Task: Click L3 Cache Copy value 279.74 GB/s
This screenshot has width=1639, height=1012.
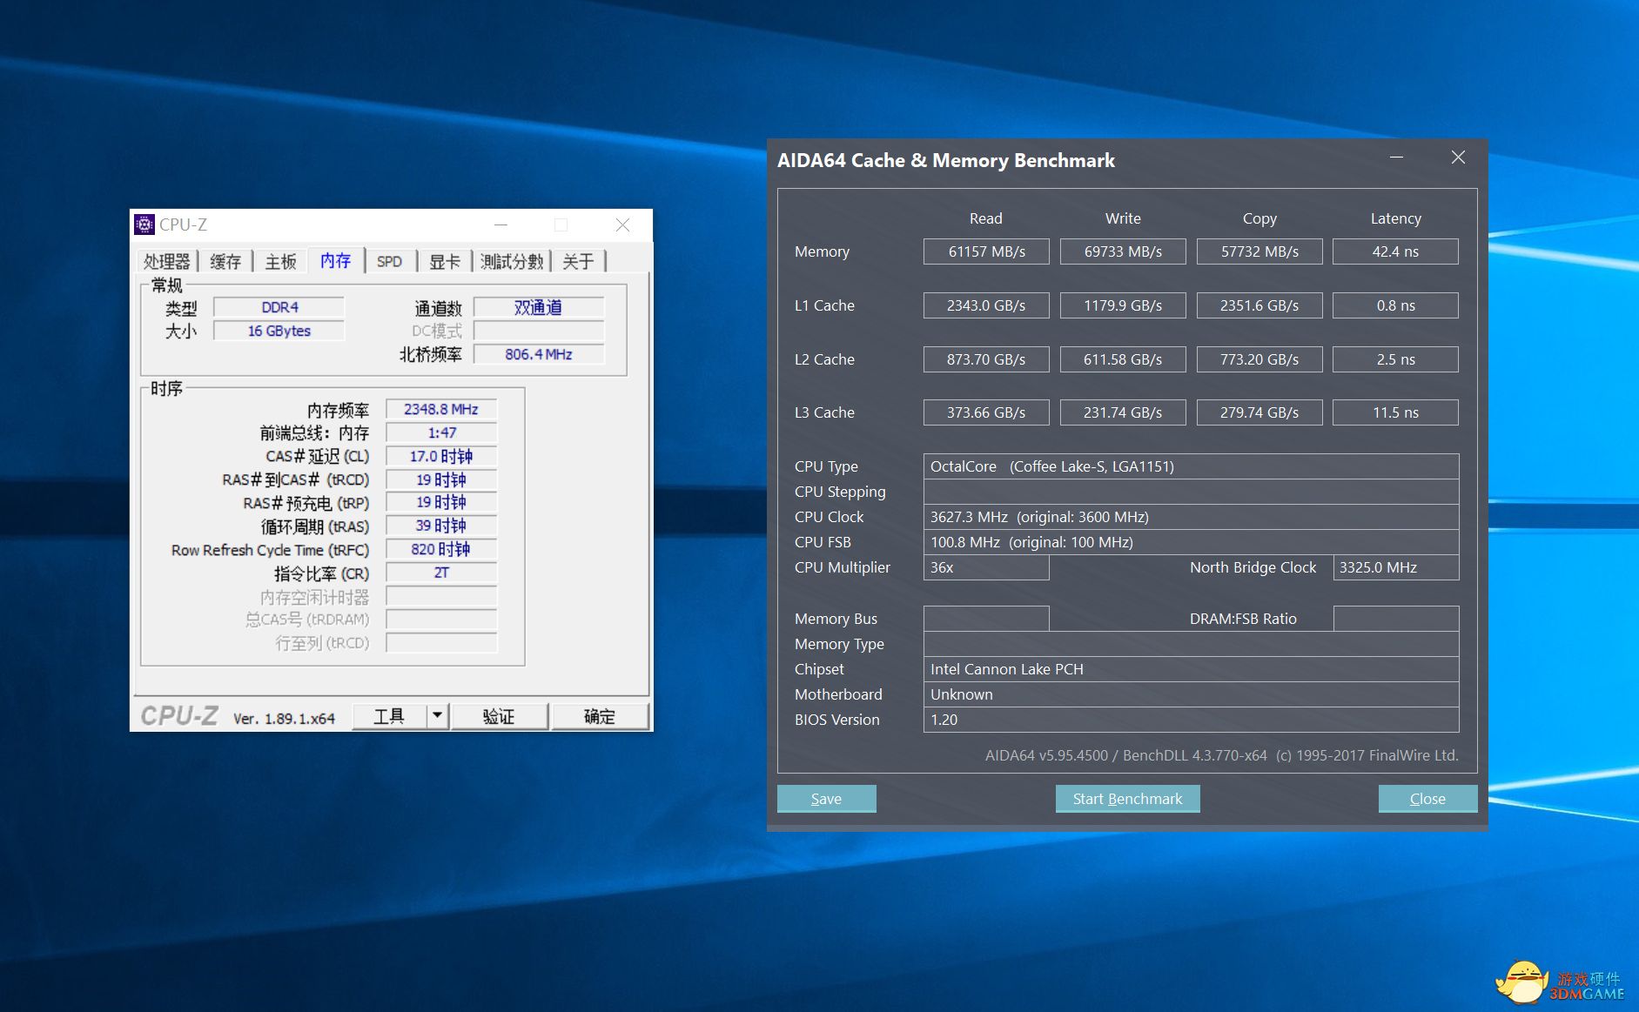Action: [1259, 412]
